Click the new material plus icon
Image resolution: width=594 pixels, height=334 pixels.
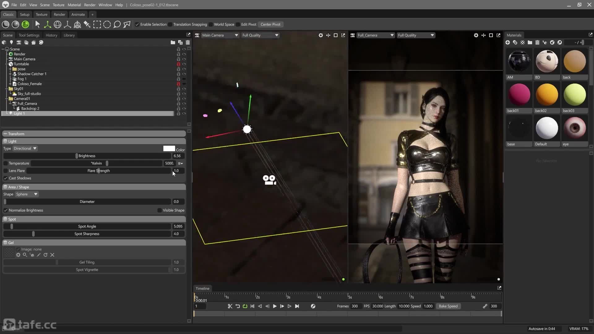pyautogui.click(x=508, y=42)
